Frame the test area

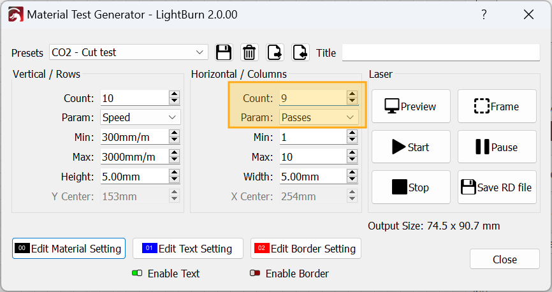[x=497, y=106]
